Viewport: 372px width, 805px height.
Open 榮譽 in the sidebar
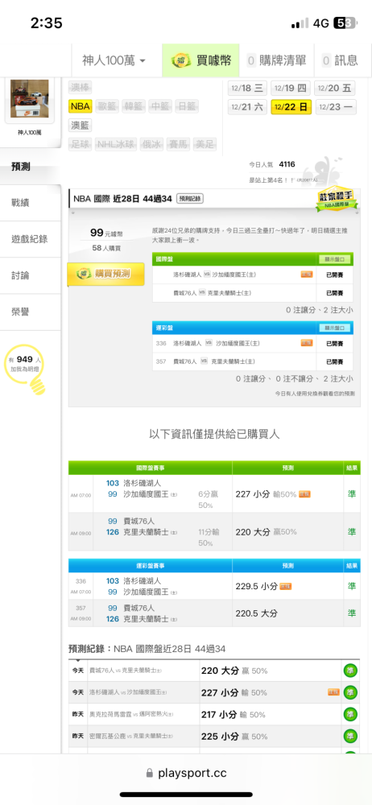(x=31, y=312)
